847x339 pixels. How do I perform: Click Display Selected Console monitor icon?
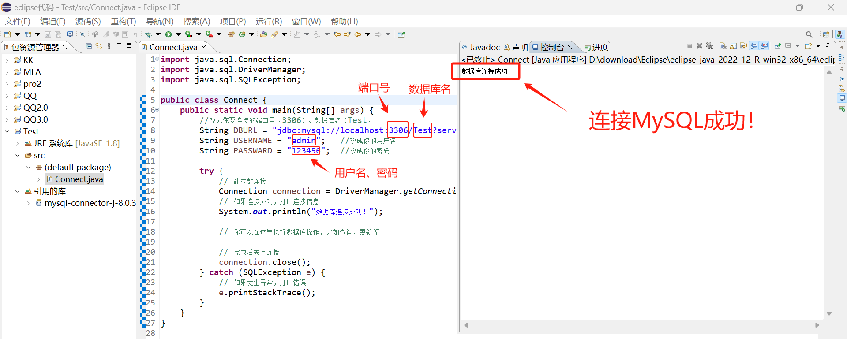tap(788, 46)
